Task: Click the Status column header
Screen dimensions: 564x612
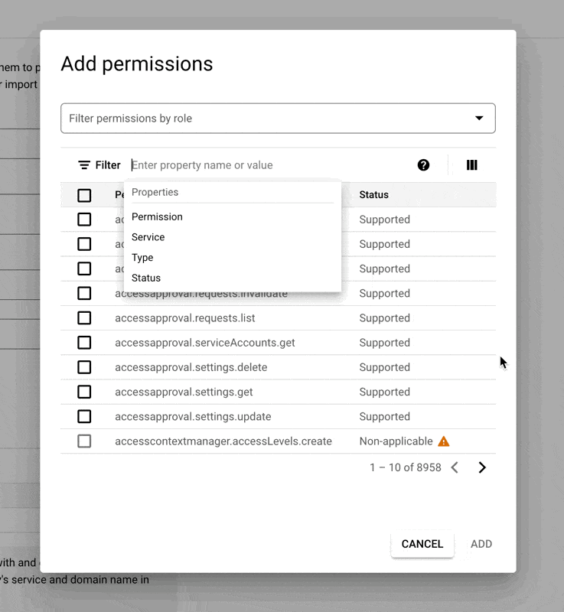Action: click(374, 195)
